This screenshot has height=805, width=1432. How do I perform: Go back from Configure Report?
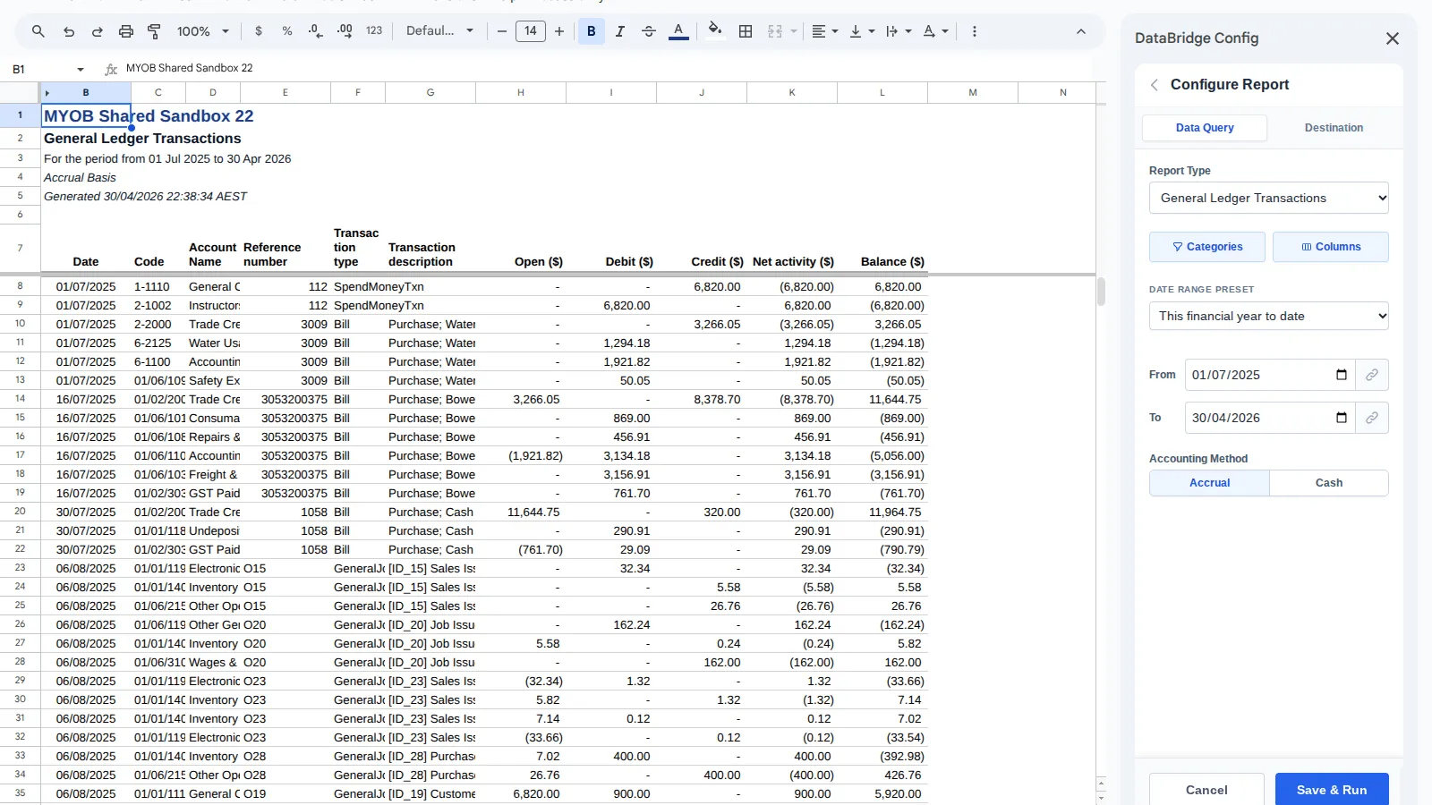(x=1155, y=84)
